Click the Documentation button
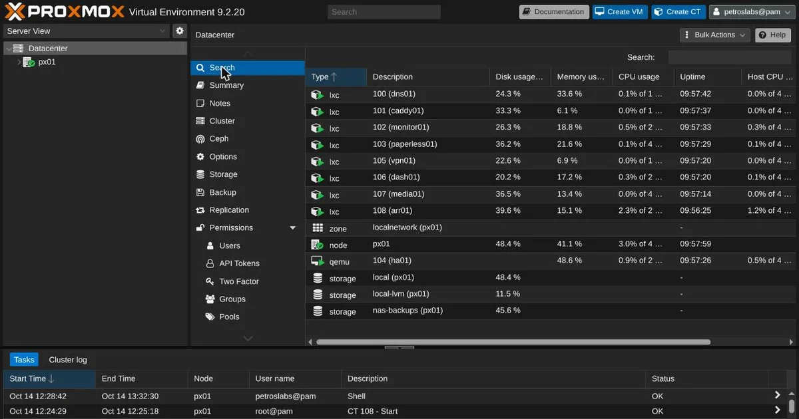The height and width of the screenshot is (419, 799). point(554,12)
